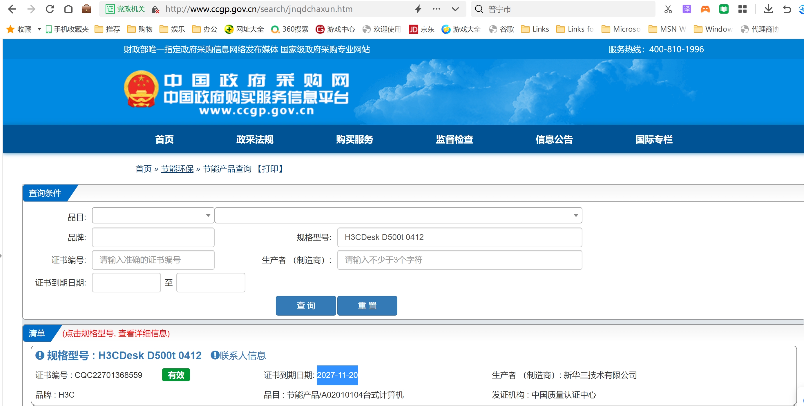The height and width of the screenshot is (406, 804).
Task: Open the Links bookmark folder
Action: coord(535,29)
